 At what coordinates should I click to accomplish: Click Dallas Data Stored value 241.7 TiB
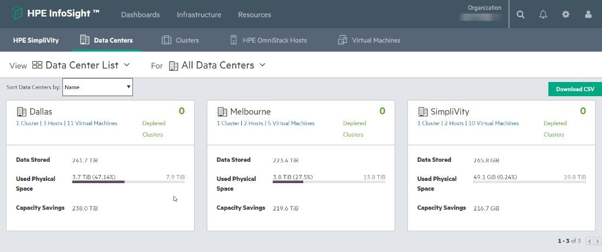(85, 160)
